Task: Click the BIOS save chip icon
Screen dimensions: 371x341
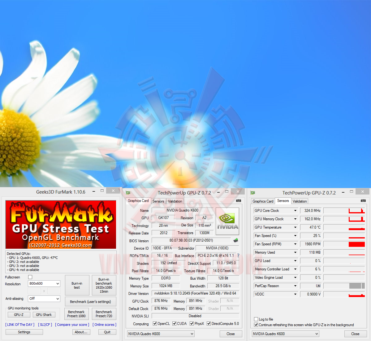Action: (236, 240)
